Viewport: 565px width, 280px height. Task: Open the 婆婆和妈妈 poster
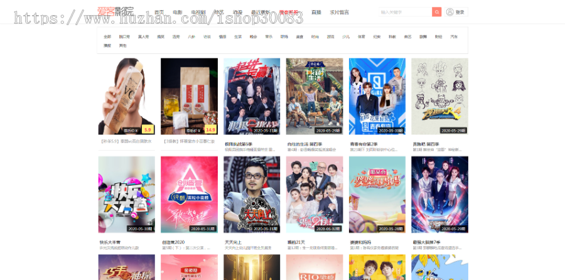(x=377, y=195)
